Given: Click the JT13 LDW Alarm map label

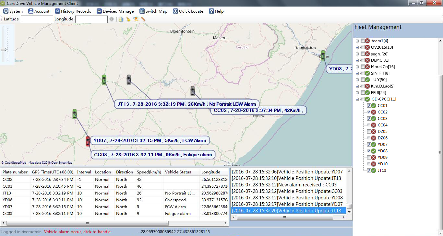Looking at the screenshot, I should (187, 104).
